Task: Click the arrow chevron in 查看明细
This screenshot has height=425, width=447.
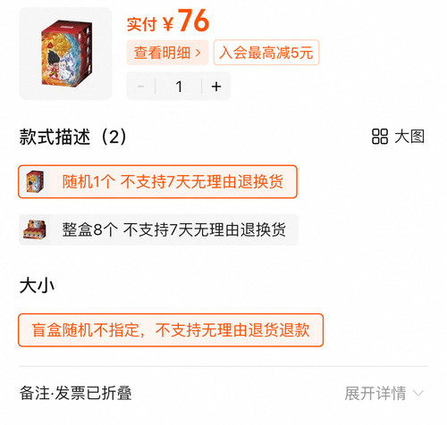Action: pyautogui.click(x=198, y=53)
